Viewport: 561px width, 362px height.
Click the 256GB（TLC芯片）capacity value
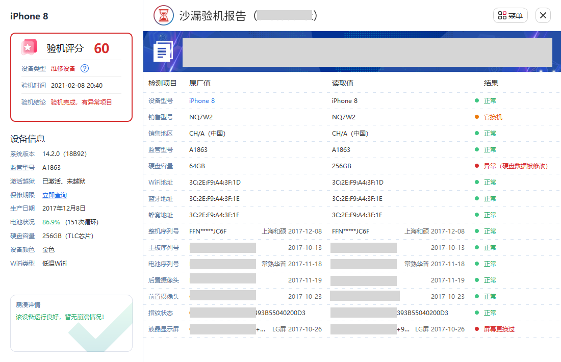click(x=68, y=236)
